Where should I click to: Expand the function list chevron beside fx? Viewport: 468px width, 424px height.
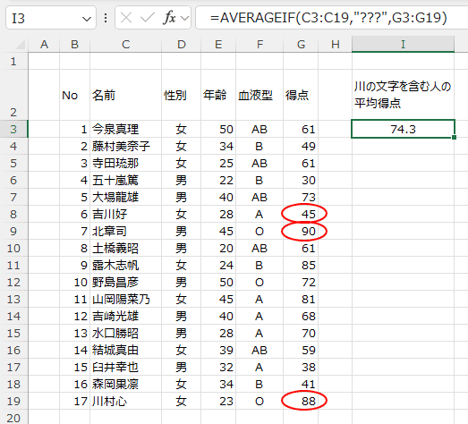pyautogui.click(x=184, y=19)
